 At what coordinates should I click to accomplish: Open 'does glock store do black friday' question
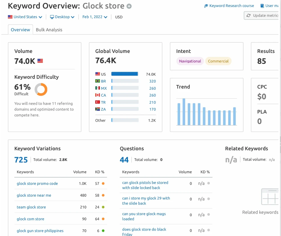[x=144, y=232]
